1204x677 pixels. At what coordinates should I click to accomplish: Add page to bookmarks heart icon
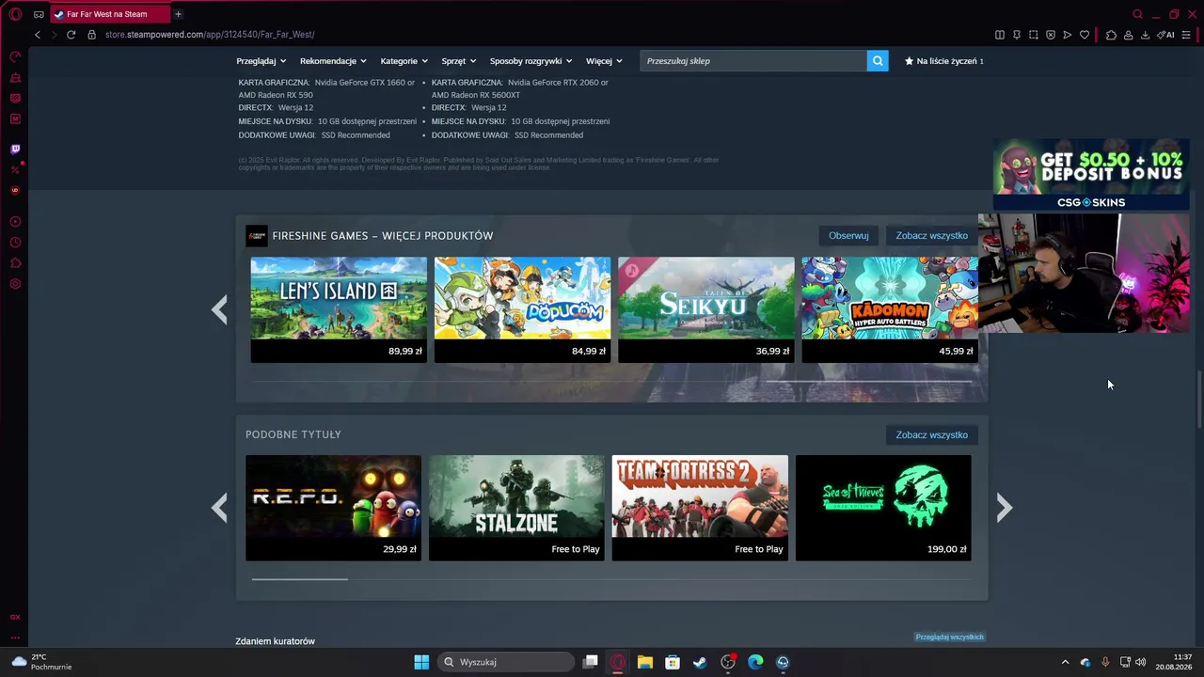coord(1085,35)
